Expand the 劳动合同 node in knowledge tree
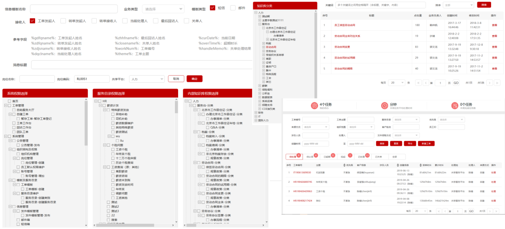 coord(263,47)
